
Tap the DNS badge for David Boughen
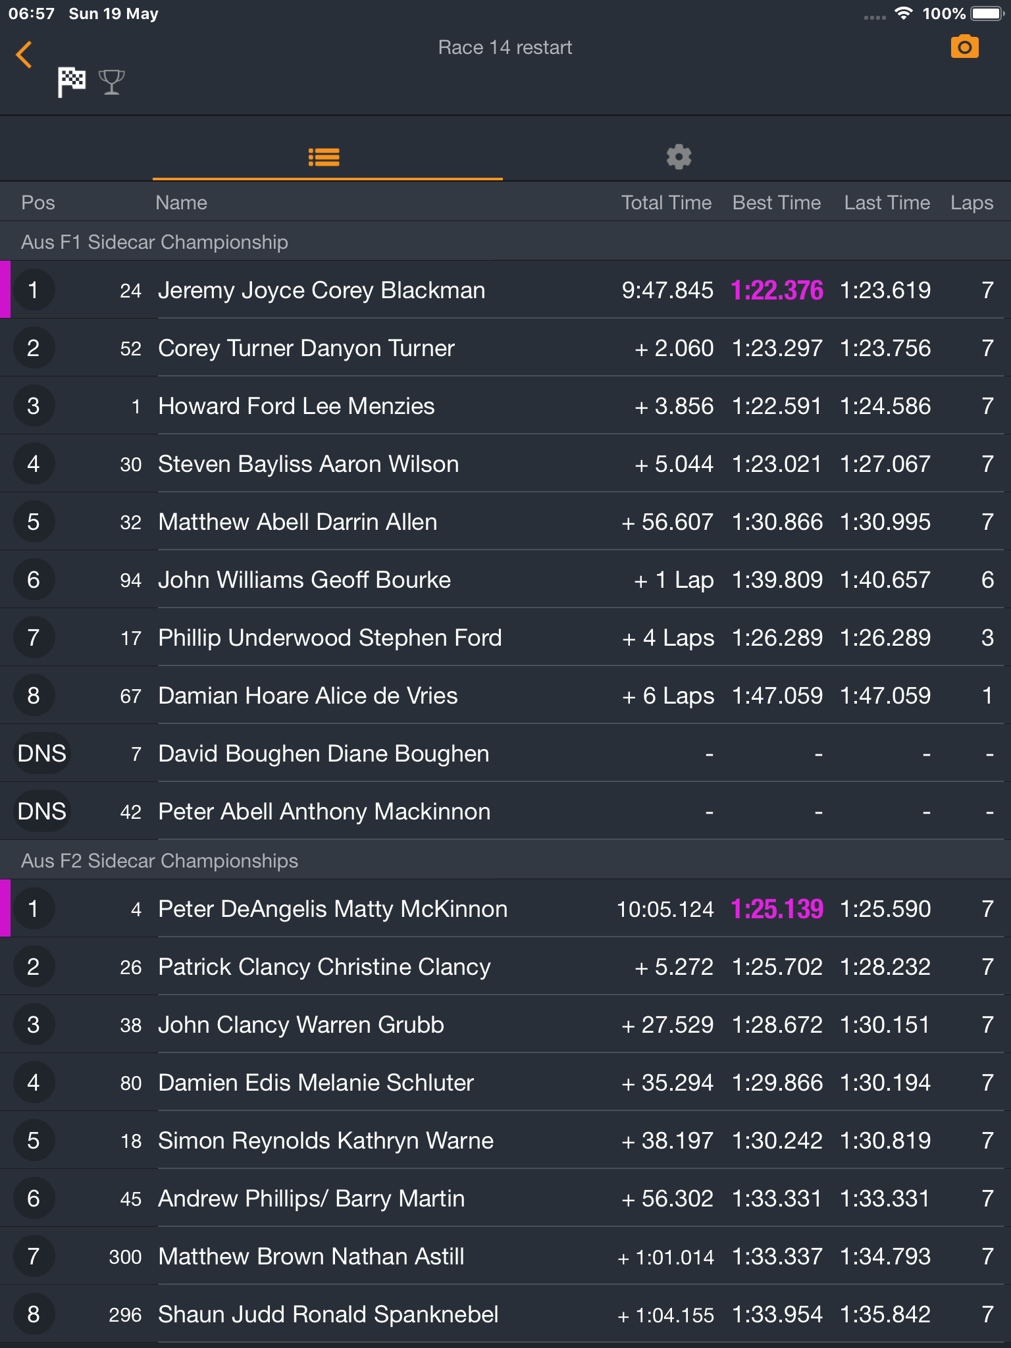coord(42,754)
